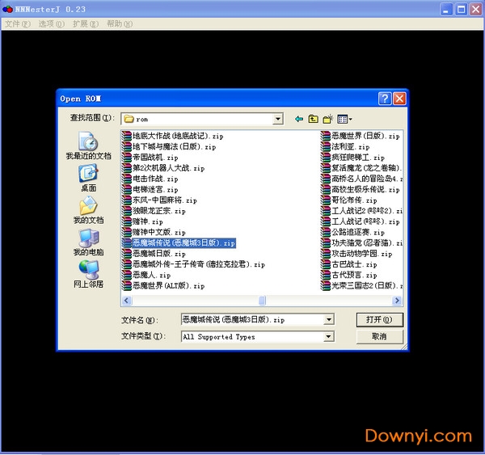Click archive icon of 恶魔人.zip
Image resolution: width=485 pixels, height=455 pixels.
pos(127,275)
